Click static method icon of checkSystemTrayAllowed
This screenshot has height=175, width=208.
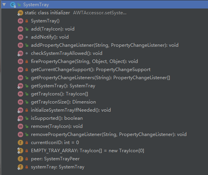pyautogui.click(x=20, y=53)
